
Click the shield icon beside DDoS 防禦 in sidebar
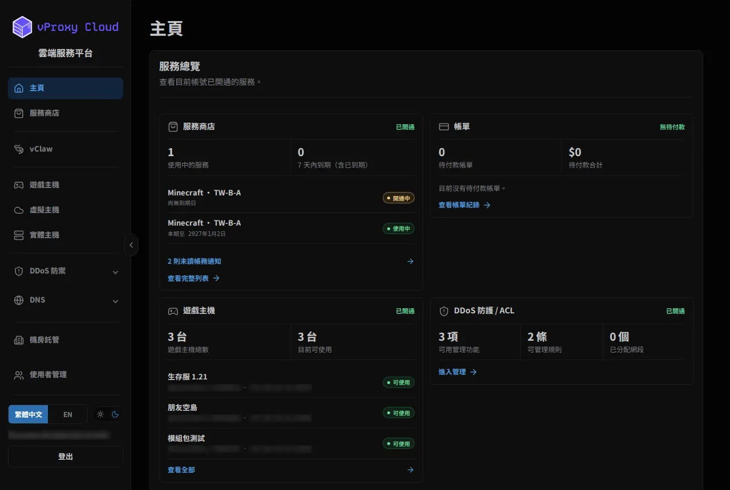tap(19, 271)
